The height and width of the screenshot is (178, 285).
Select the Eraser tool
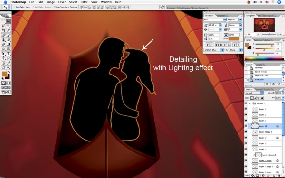click(x=3, y=44)
